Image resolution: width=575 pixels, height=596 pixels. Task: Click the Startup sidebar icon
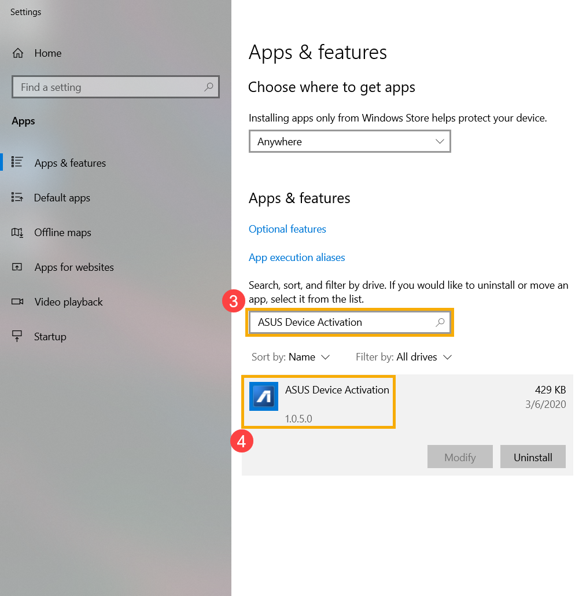click(17, 336)
